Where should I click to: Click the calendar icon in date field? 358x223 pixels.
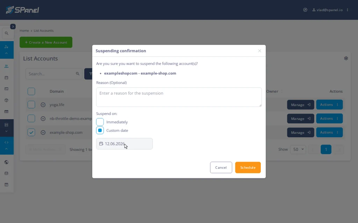click(x=101, y=144)
